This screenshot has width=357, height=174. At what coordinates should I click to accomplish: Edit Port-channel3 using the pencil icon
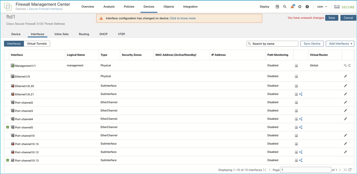(x=346, y=111)
